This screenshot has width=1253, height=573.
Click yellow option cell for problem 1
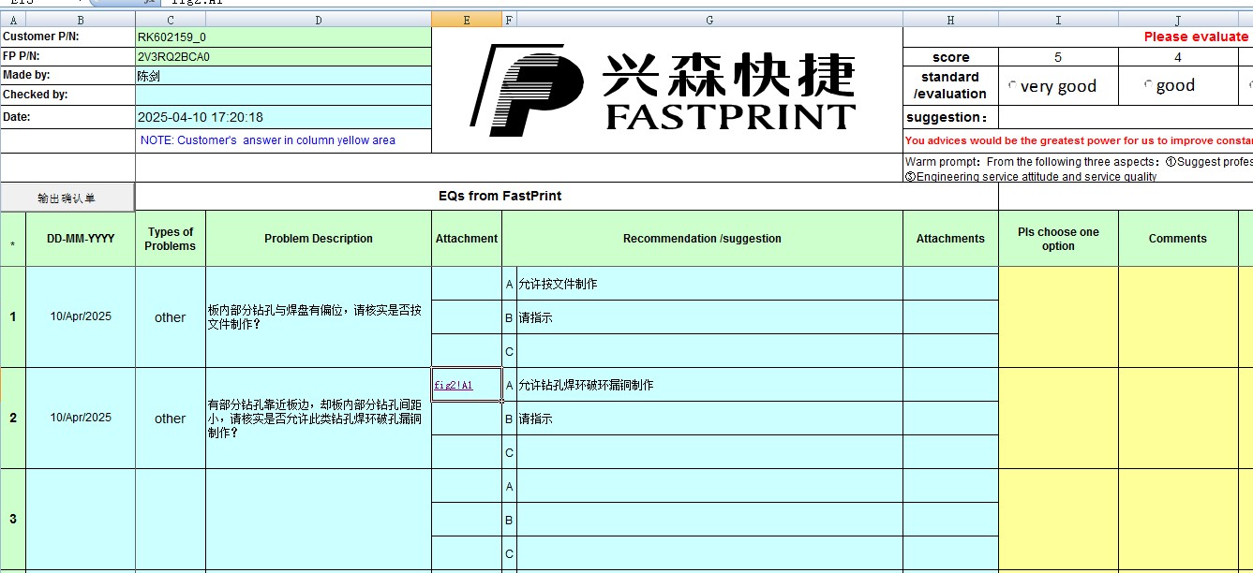click(1058, 316)
